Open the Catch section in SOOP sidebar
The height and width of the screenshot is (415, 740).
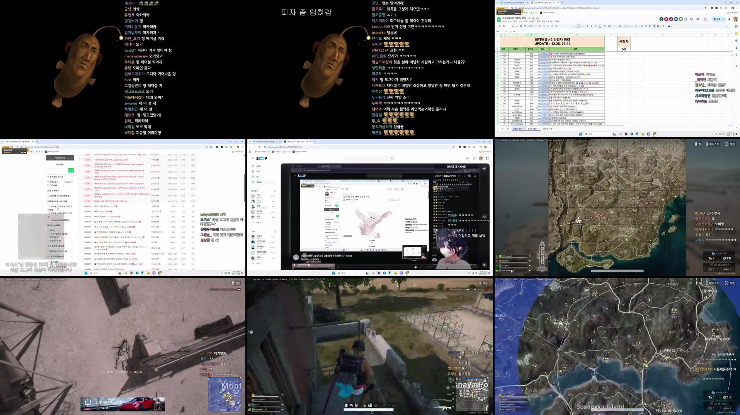(259, 182)
